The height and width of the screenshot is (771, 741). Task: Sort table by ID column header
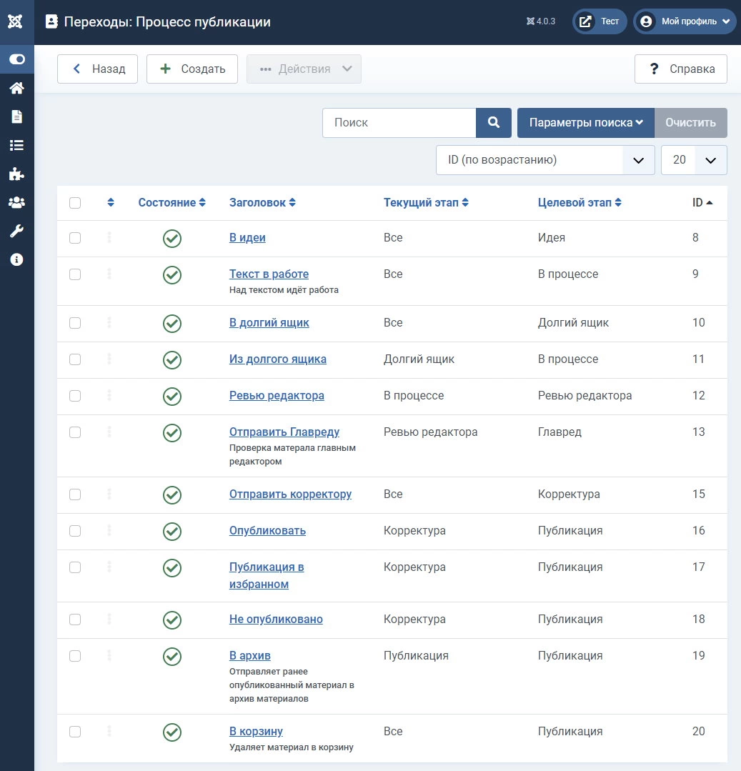(702, 203)
